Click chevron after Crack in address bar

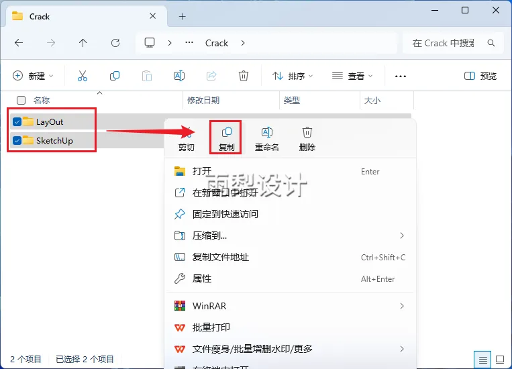(x=243, y=43)
